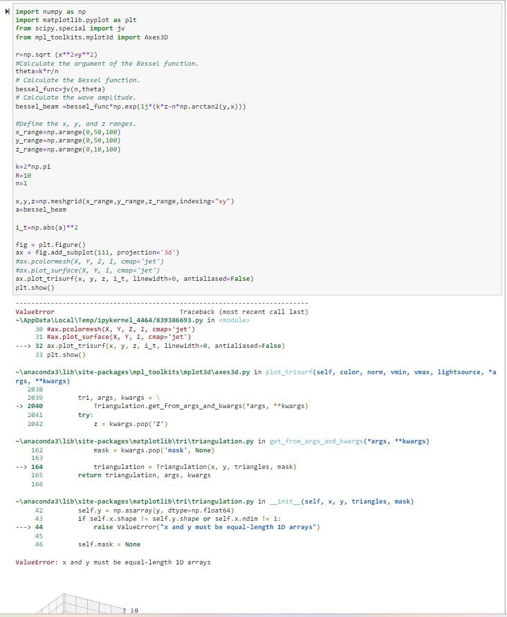Image resolution: width=507 pixels, height=617 pixels.
Task: Click the 'bessel_func=jv(n,theta)' line
Action: pyautogui.click(x=60, y=89)
